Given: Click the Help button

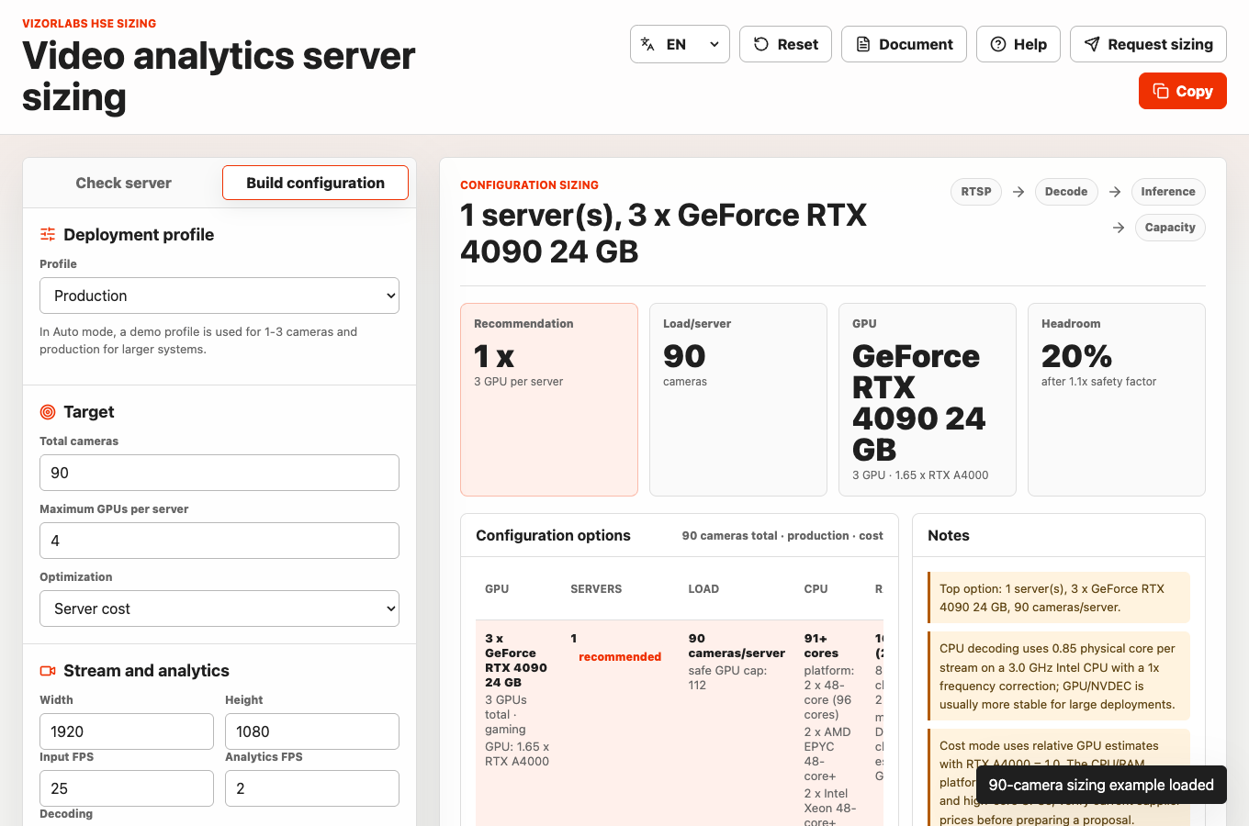Looking at the screenshot, I should (1018, 44).
